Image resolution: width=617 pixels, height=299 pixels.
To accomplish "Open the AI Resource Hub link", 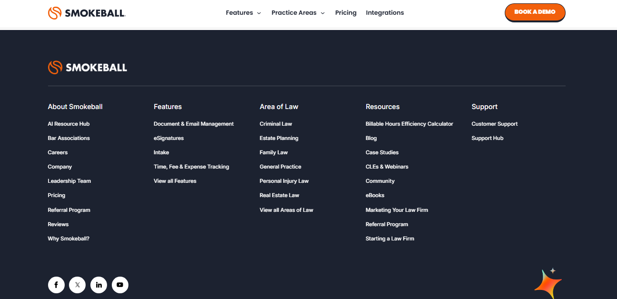I will click(x=68, y=124).
